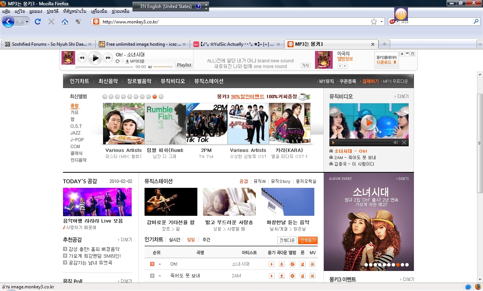Open the 결제하기 link
The image size is (483, 291).
pyautogui.click(x=370, y=81)
